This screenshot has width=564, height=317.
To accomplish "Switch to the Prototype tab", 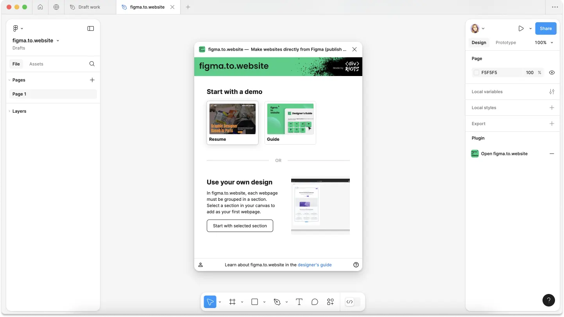I will tap(506, 43).
